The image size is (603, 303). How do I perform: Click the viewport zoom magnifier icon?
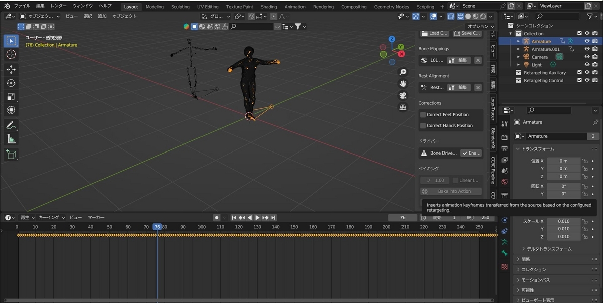pos(403,72)
